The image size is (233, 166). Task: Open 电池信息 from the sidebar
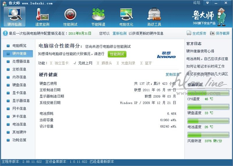pos(19,124)
